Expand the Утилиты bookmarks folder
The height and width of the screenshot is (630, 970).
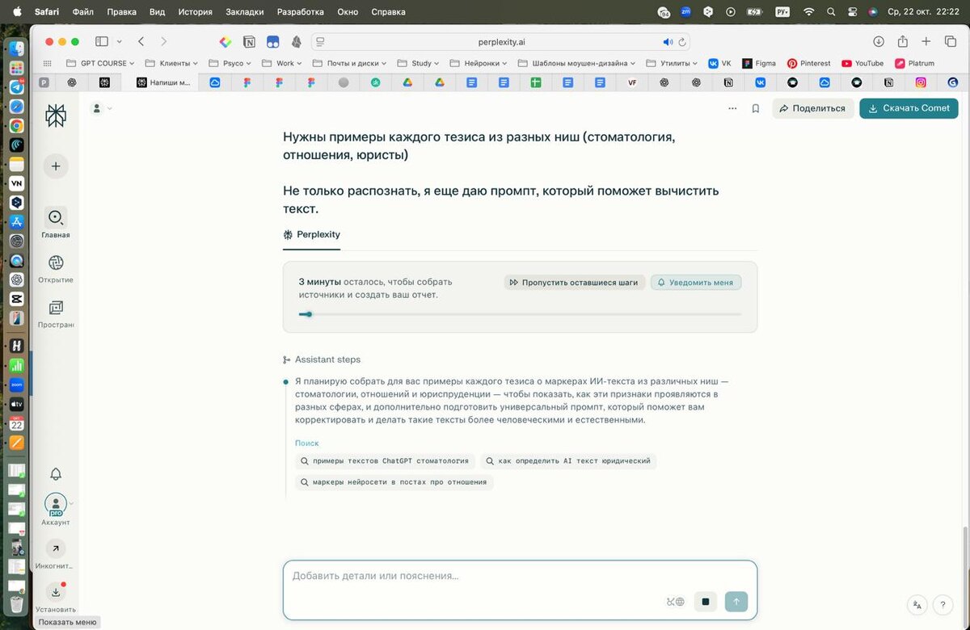672,63
